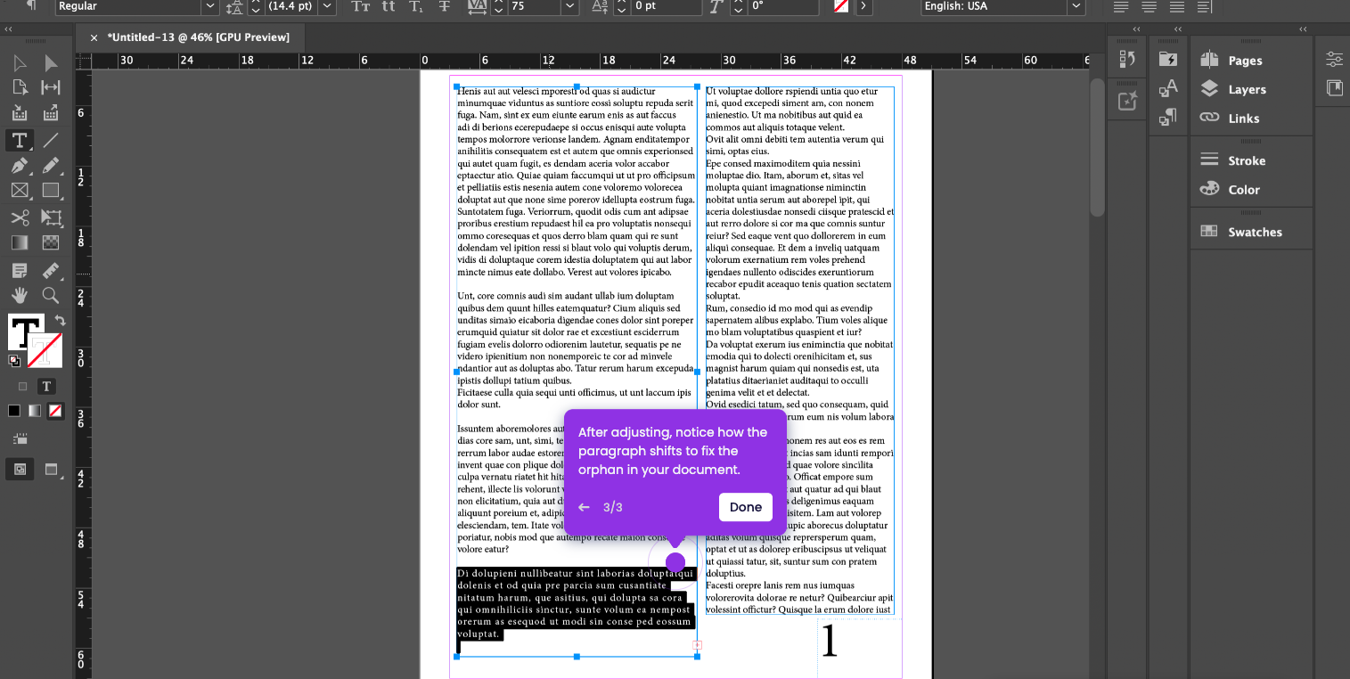Viewport: 1350px width, 679px height.
Task: Select the Zoom tool magnifier
Action: (51, 295)
